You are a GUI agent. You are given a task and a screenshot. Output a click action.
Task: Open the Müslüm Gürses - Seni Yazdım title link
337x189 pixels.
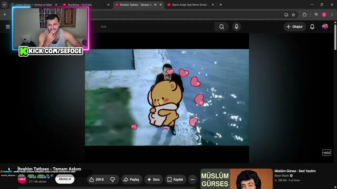pyautogui.click(x=295, y=171)
